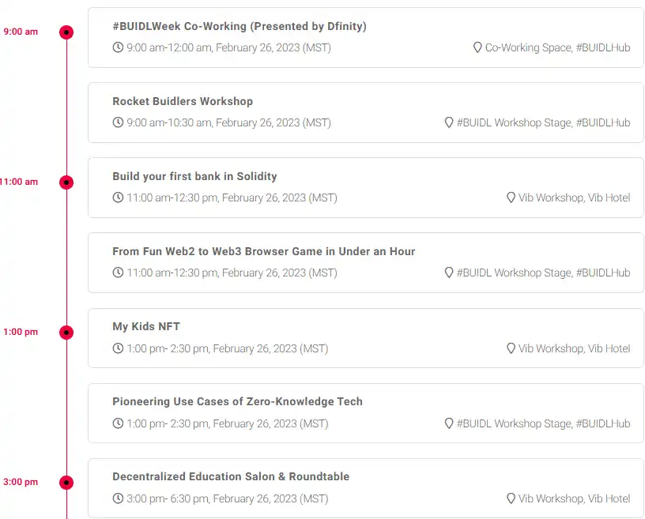Screen dimensions: 645x519
Task: Select the 9:00 am timeline marker dot
Action: pos(66,32)
